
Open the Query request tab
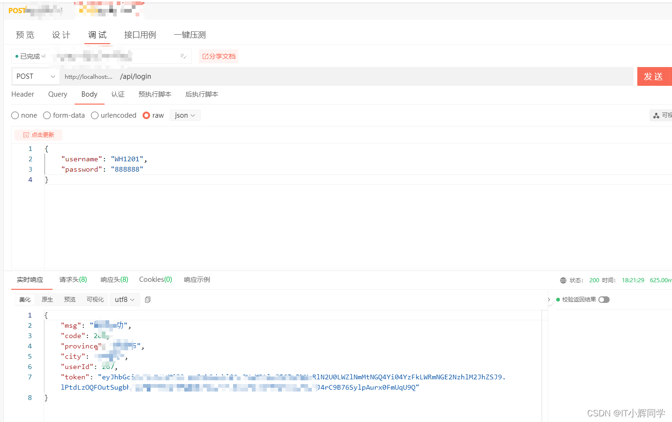pos(58,94)
